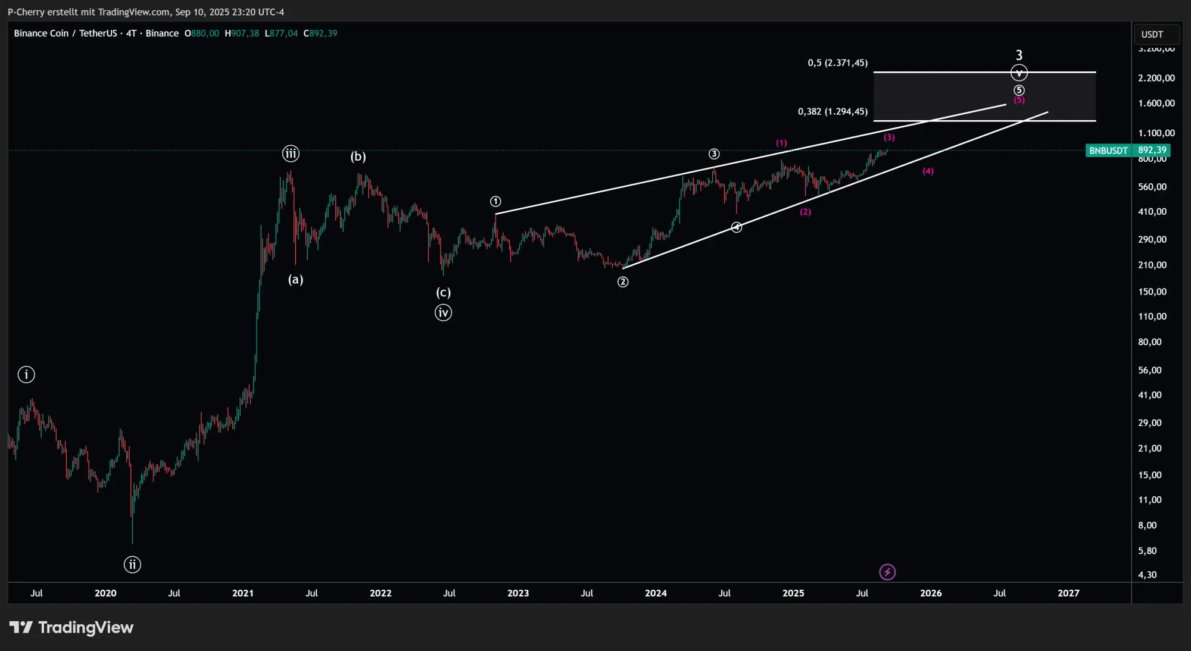
Task: Click the TradingView logo at bottom left
Action: pyautogui.click(x=71, y=627)
